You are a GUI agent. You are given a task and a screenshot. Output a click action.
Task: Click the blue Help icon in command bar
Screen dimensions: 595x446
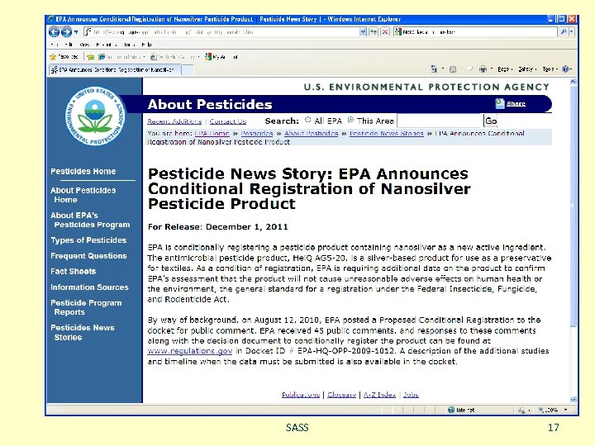(x=566, y=69)
